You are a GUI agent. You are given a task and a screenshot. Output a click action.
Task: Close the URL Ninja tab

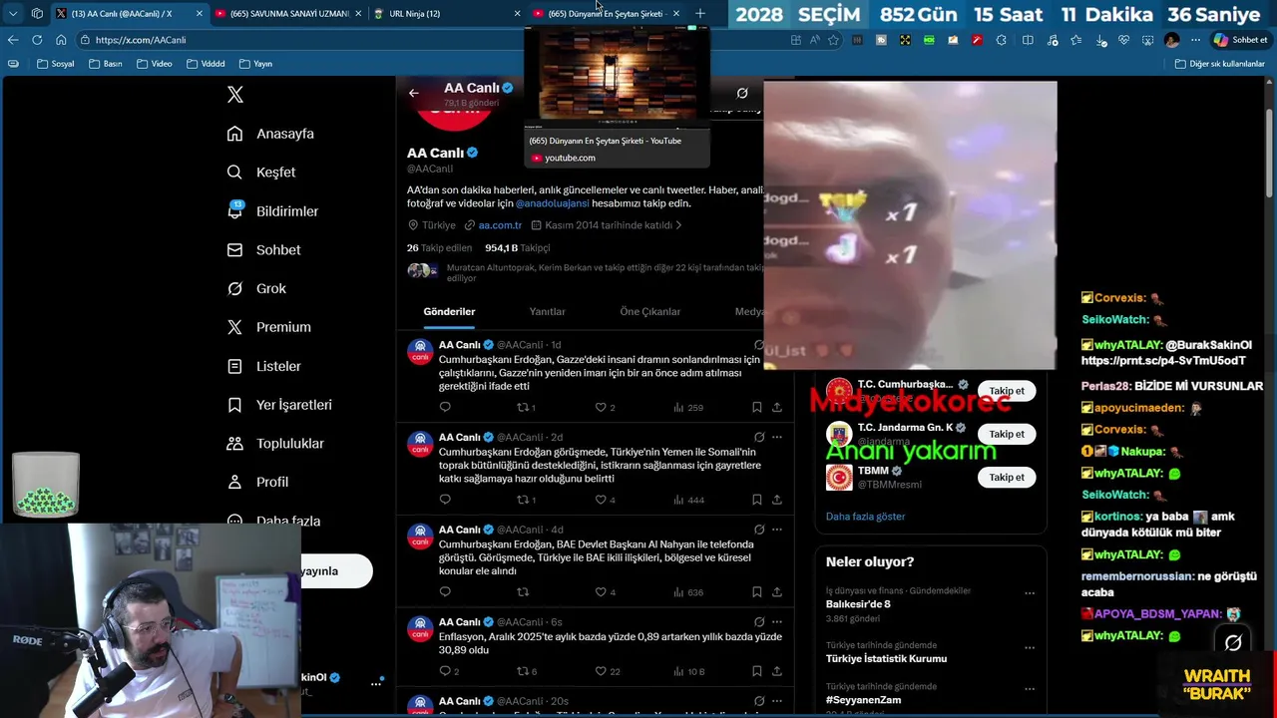(517, 13)
